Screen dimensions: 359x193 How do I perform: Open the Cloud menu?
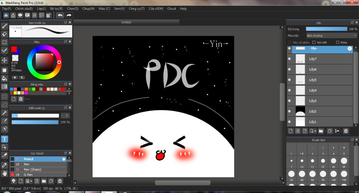coord(171,9)
